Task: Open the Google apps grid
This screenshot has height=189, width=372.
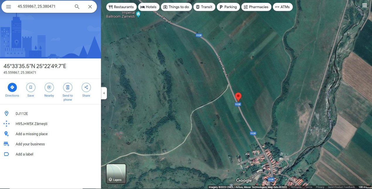Action: tap(364, 5)
